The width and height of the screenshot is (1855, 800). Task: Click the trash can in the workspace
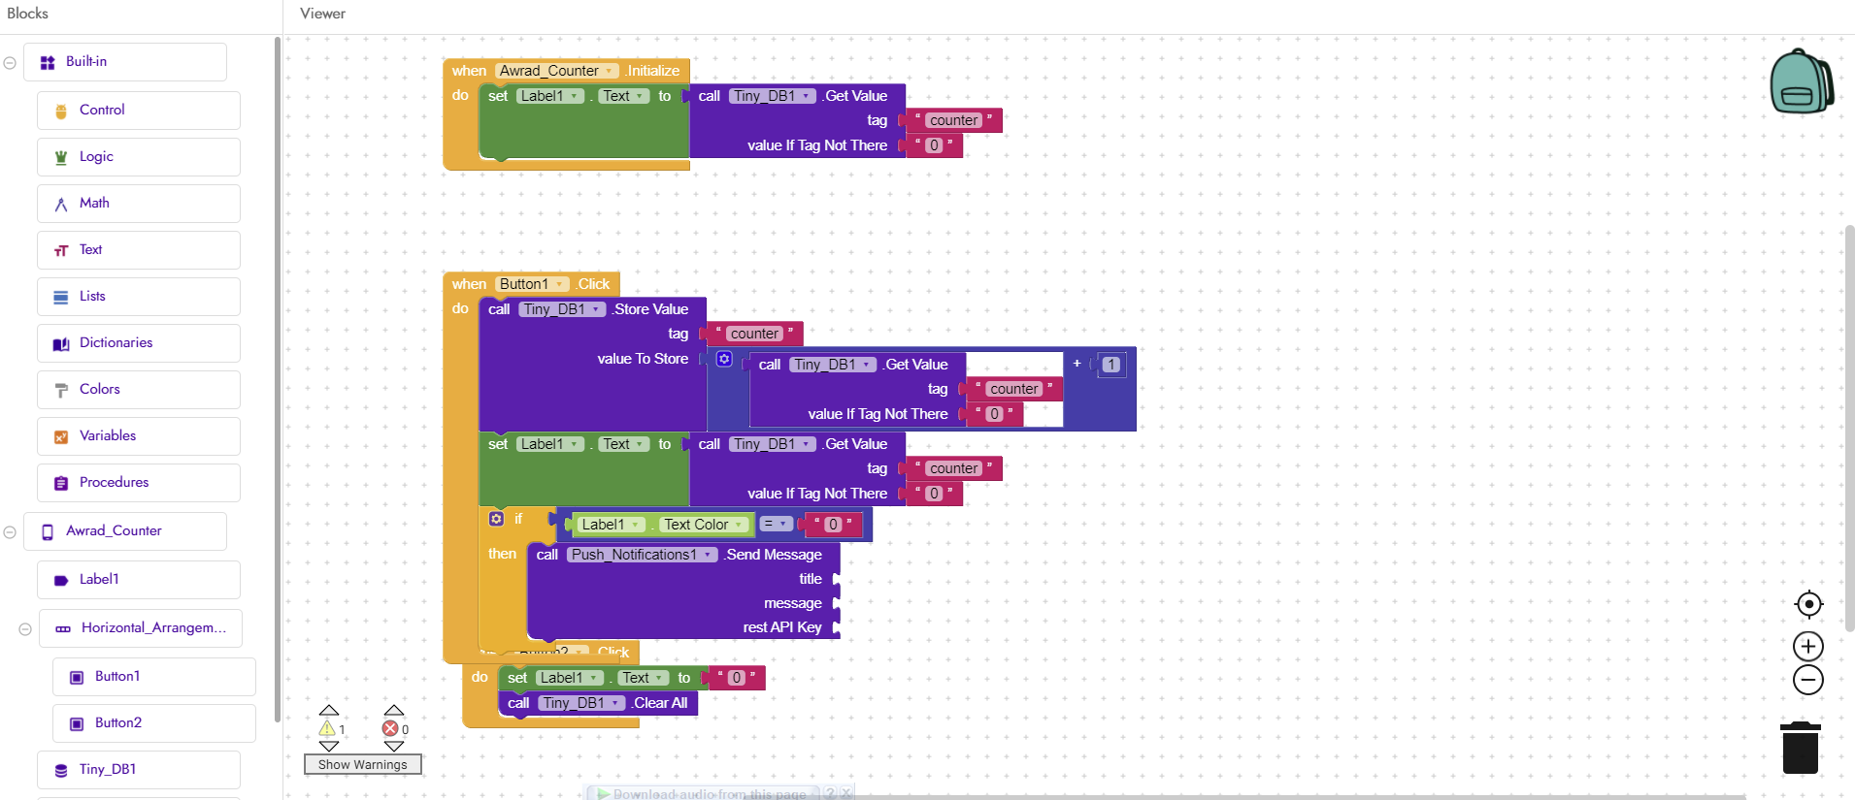1801,747
